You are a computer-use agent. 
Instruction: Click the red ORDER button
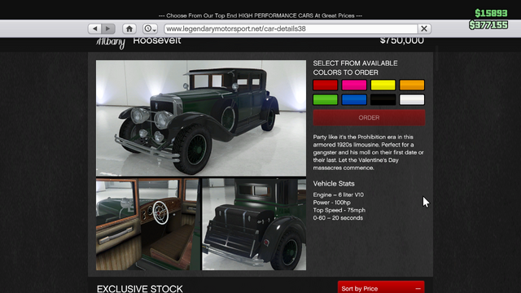(x=369, y=117)
